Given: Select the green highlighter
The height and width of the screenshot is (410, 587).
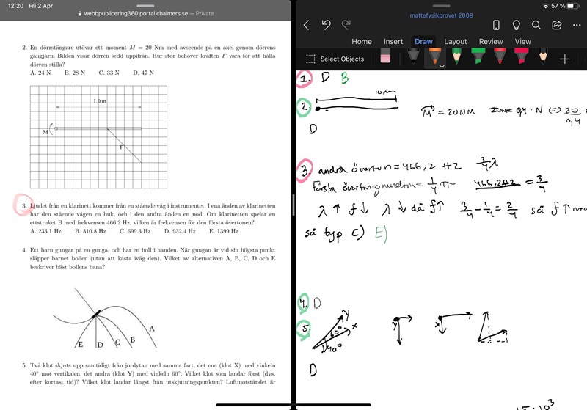Looking at the screenshot, I should click(478, 59).
